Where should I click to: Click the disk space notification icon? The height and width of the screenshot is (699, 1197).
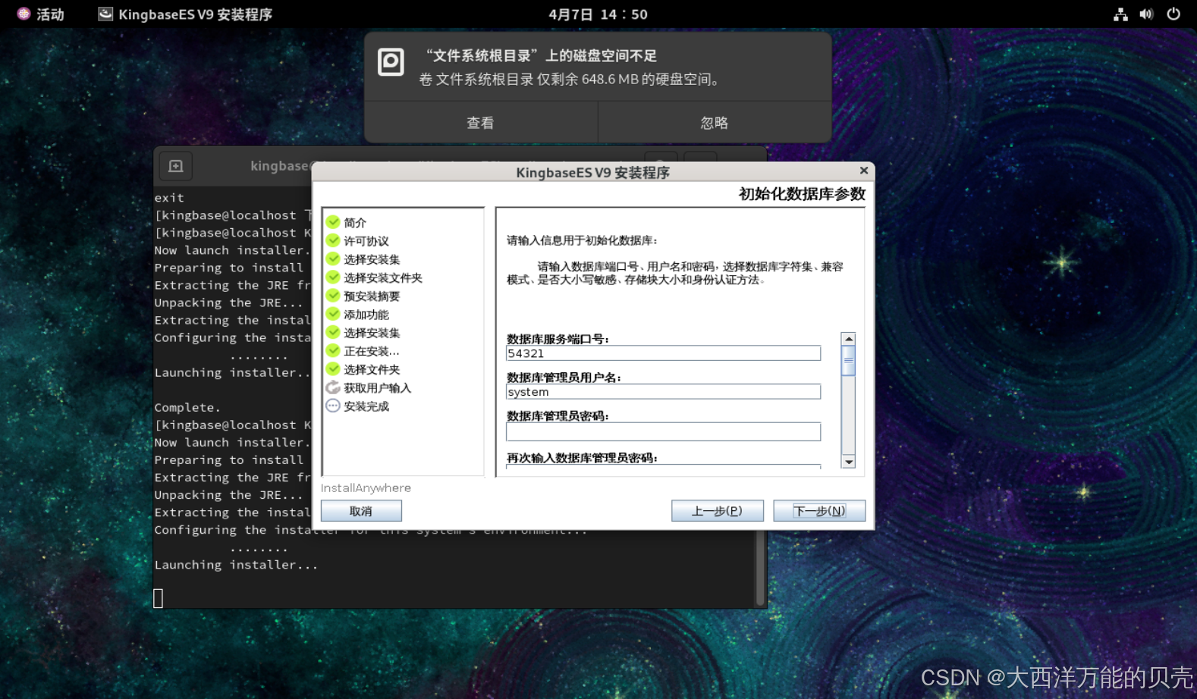(391, 62)
